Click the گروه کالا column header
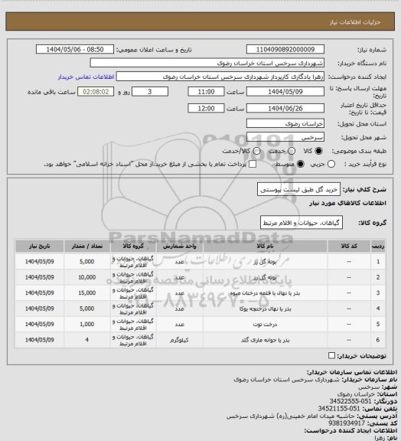 [133, 246]
